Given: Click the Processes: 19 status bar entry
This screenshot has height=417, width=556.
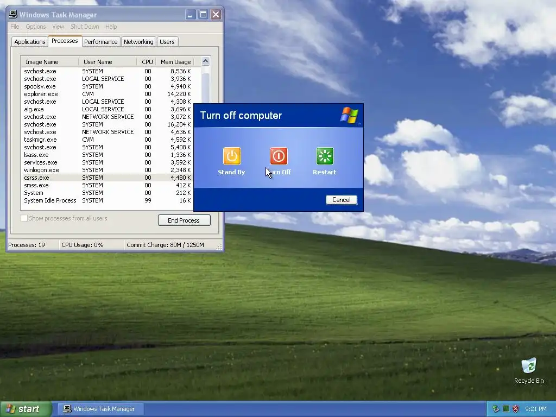Looking at the screenshot, I should (33, 245).
